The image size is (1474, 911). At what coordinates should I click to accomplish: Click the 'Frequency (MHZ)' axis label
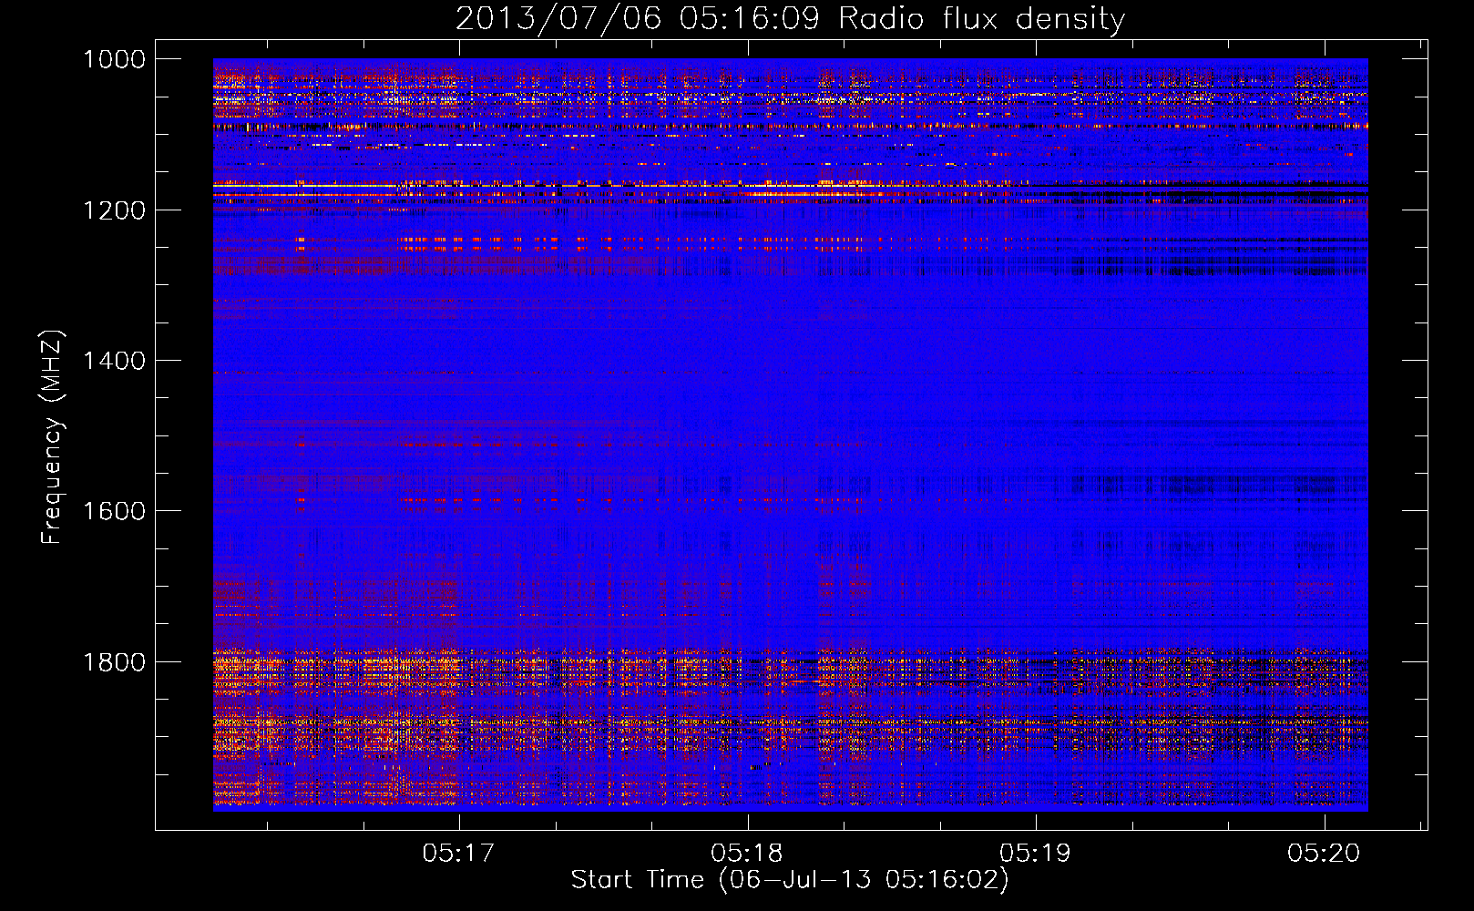52,437
